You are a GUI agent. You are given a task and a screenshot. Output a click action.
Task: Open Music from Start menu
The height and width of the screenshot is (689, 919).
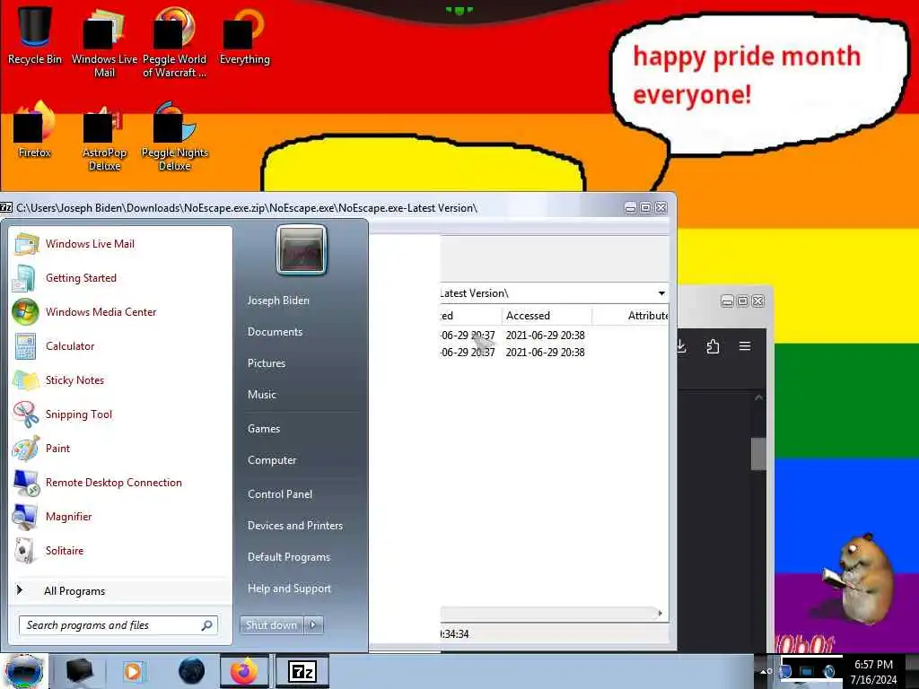point(262,395)
